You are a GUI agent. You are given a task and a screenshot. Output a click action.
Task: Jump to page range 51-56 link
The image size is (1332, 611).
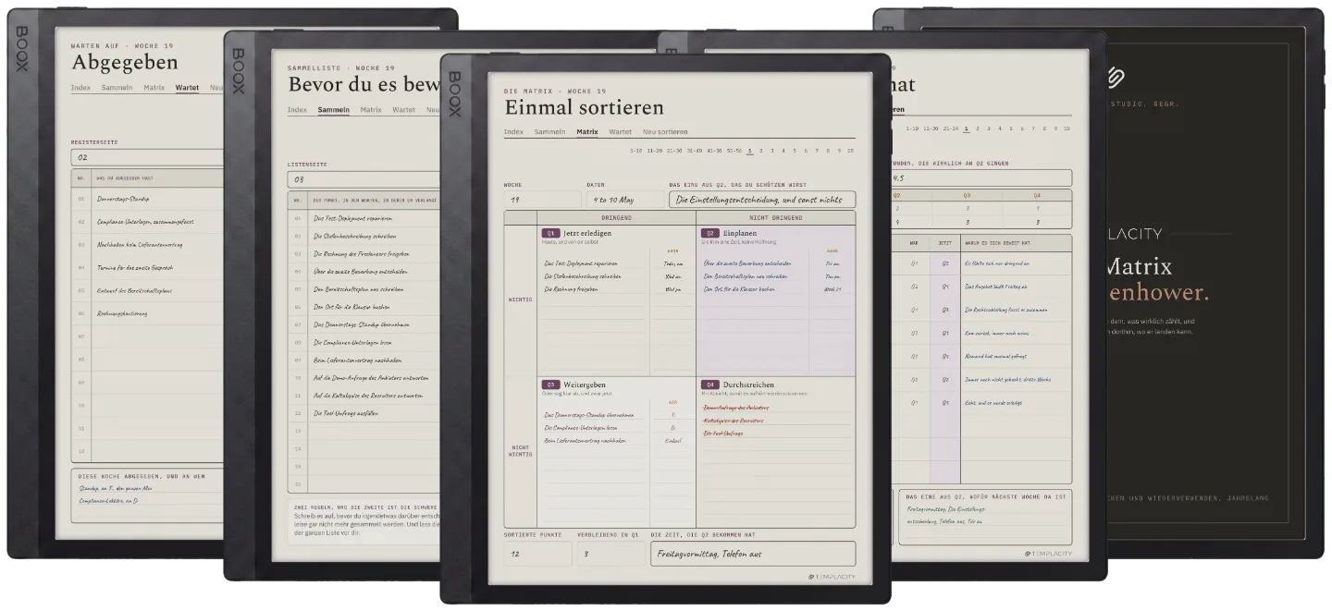click(734, 150)
